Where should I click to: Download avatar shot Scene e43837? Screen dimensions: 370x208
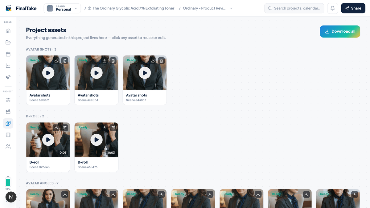pyautogui.click(x=153, y=61)
